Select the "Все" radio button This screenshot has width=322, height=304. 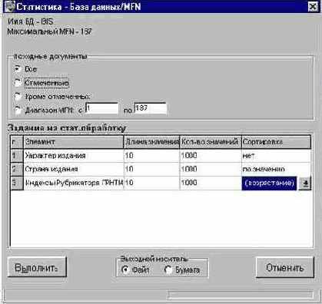point(18,69)
